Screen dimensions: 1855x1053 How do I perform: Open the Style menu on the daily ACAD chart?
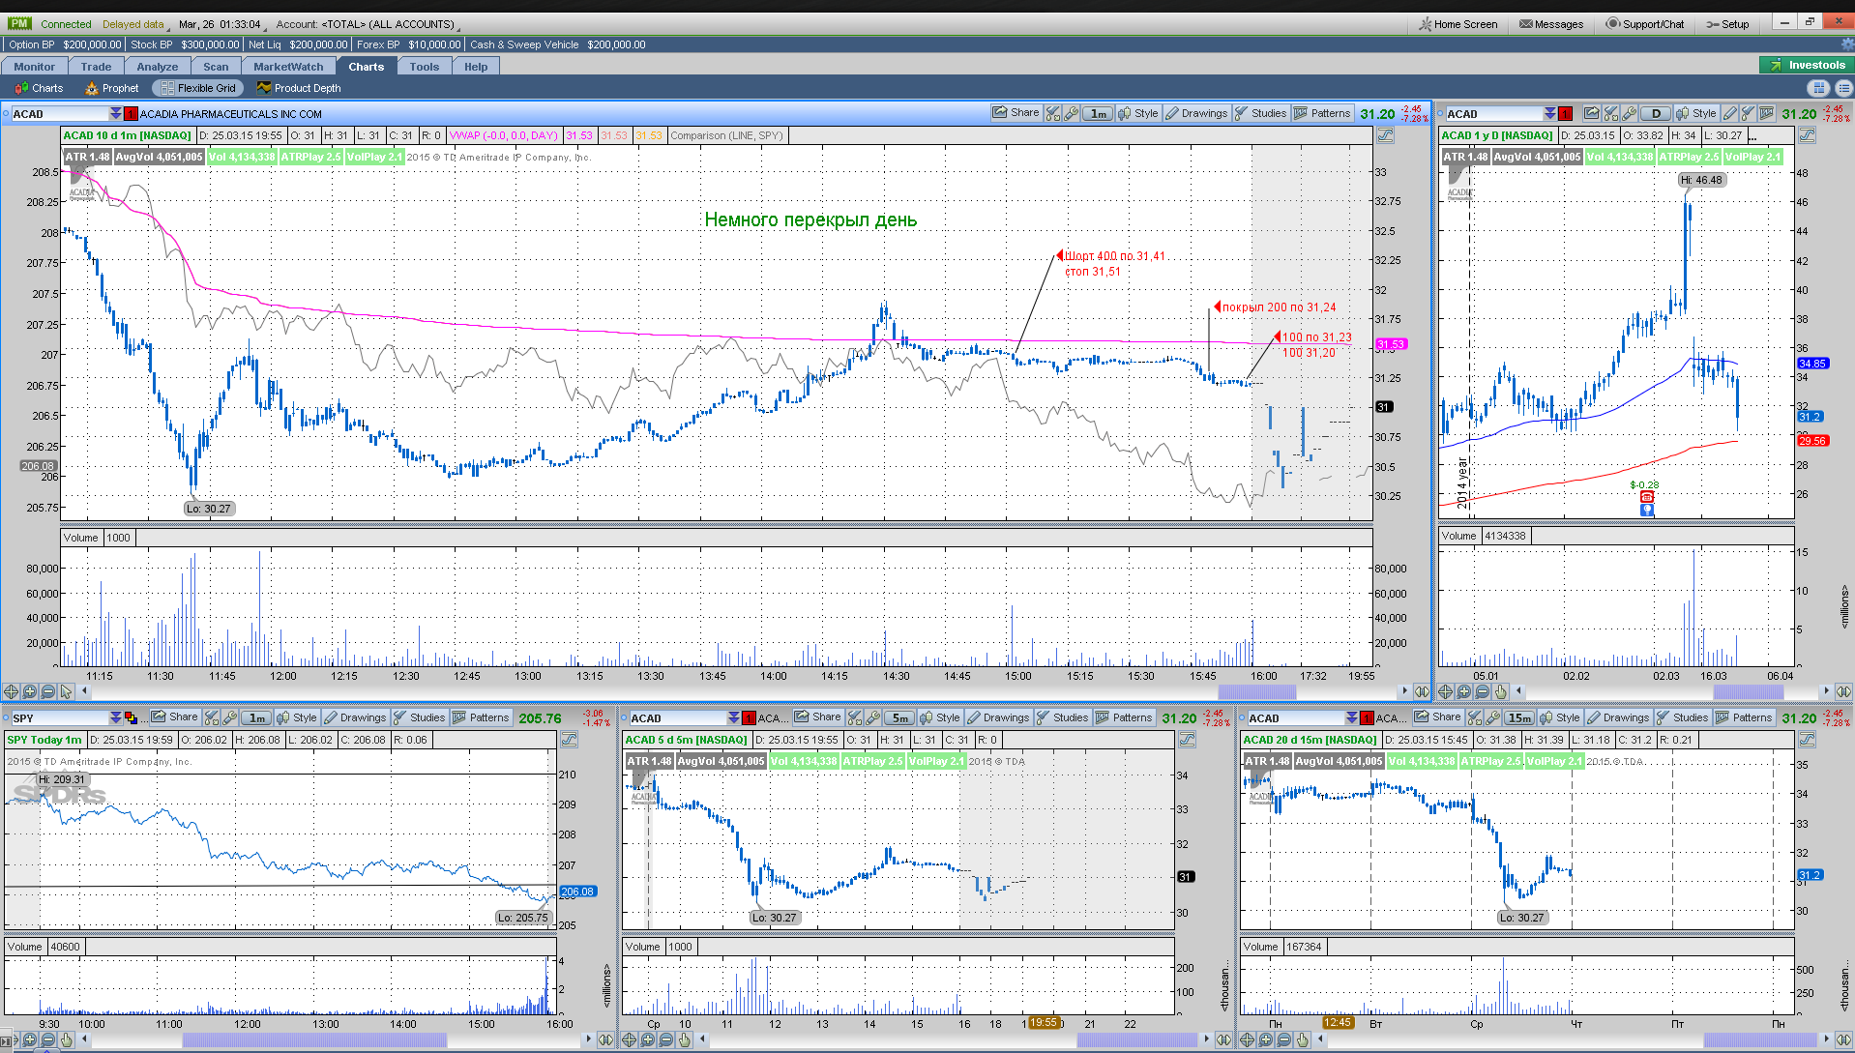1696,113
